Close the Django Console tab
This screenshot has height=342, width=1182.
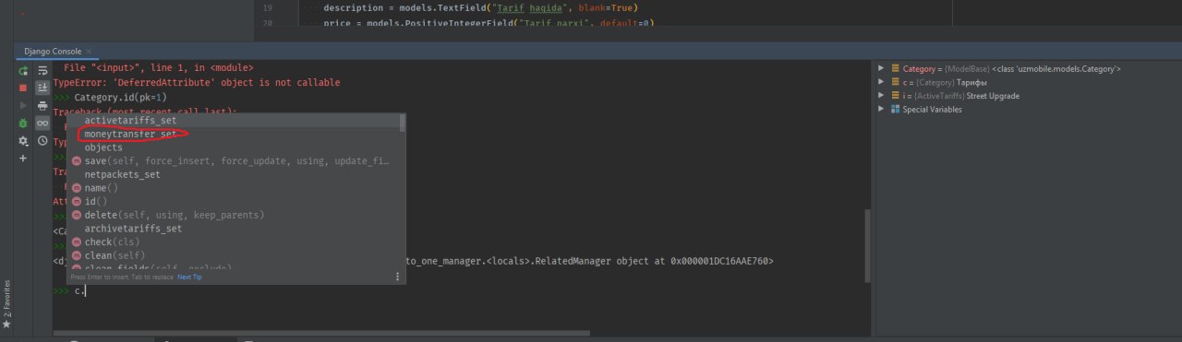[x=88, y=52]
